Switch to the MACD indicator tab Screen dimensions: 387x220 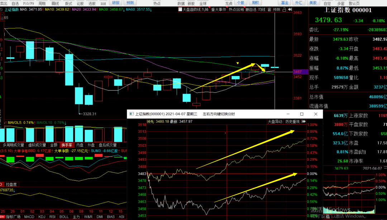click(x=29, y=217)
